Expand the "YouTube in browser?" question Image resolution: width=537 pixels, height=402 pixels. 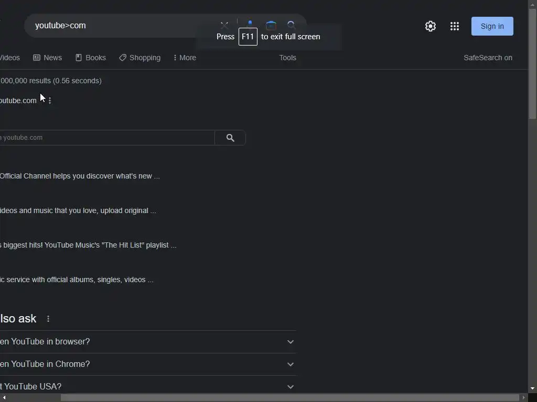point(148,341)
